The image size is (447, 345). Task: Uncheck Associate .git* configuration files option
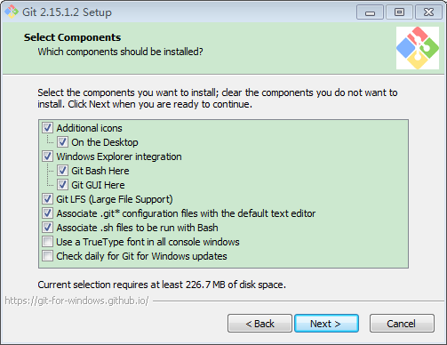point(47,213)
